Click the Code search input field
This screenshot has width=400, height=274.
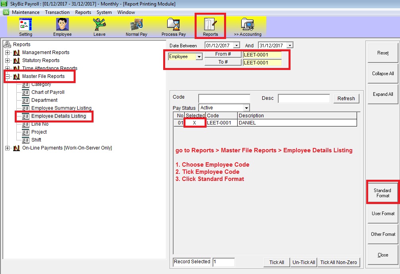pyautogui.click(x=224, y=98)
